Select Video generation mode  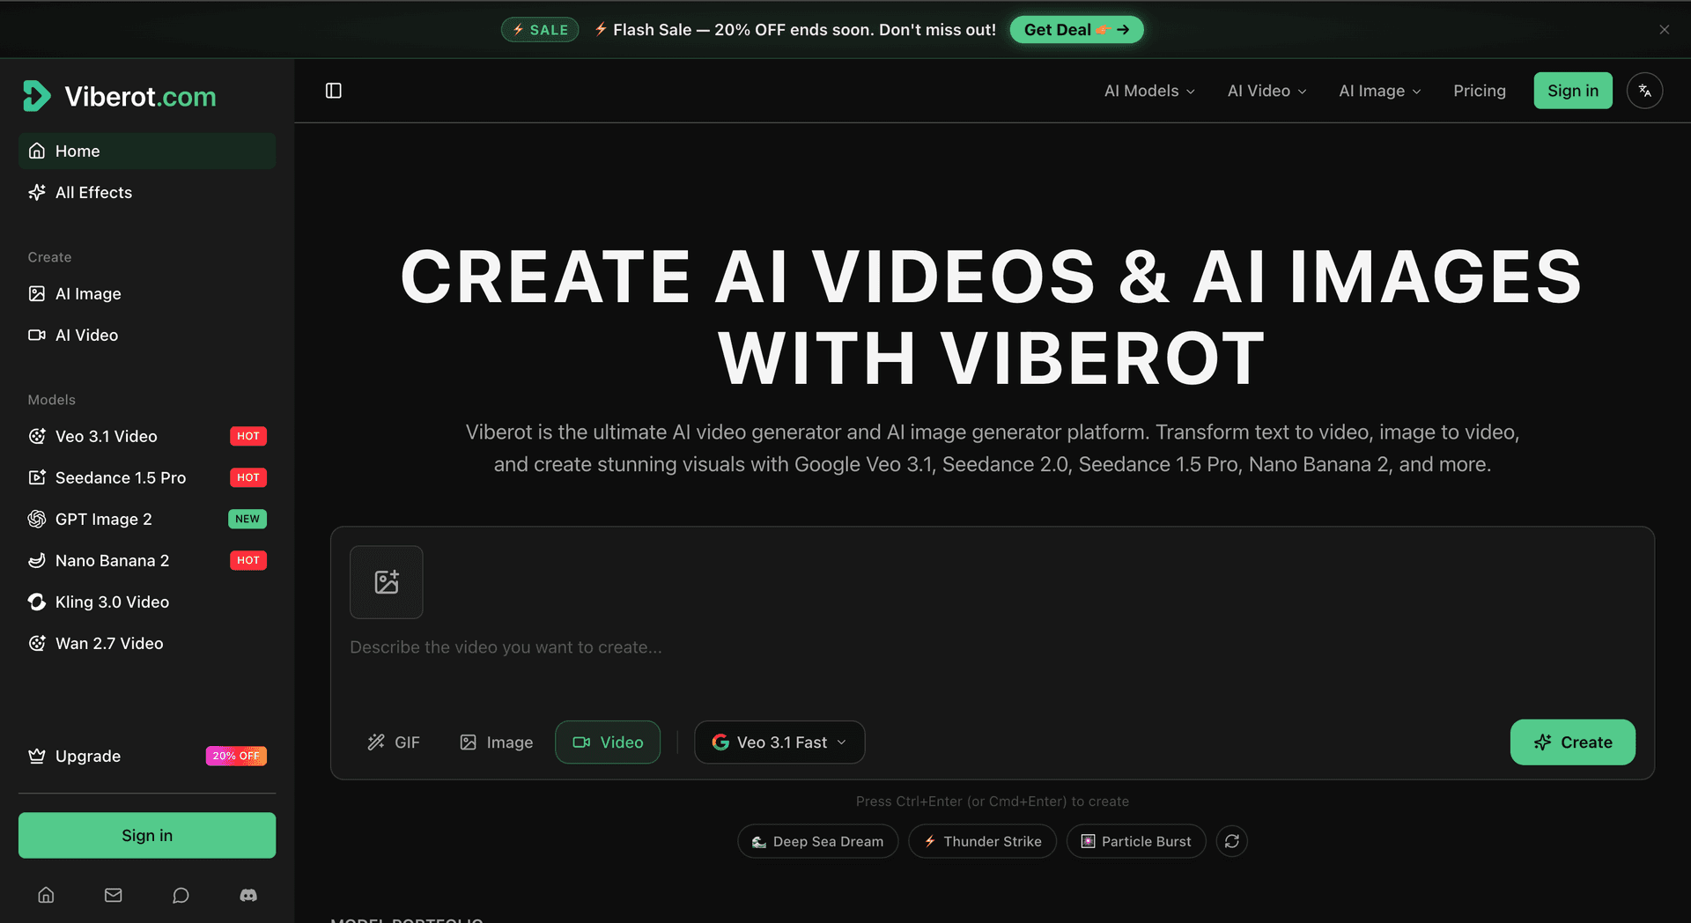[608, 742]
